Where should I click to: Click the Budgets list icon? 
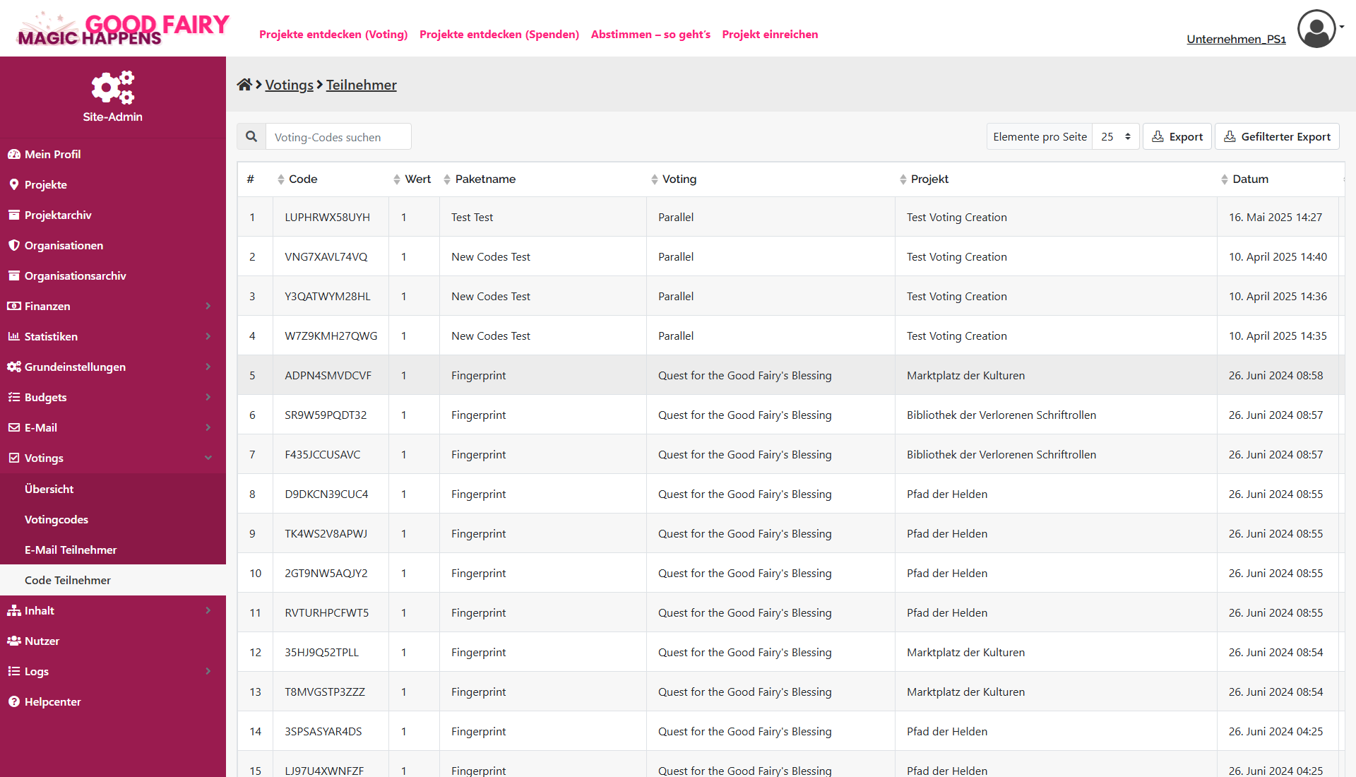[x=14, y=397]
